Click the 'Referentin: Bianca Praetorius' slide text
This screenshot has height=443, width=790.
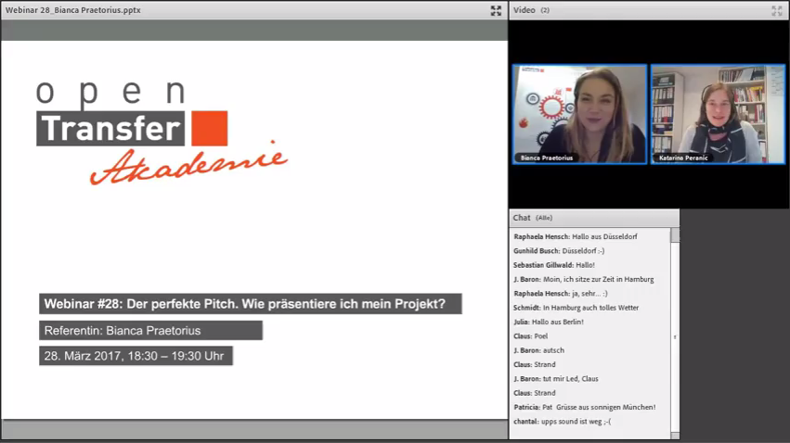[150, 330]
